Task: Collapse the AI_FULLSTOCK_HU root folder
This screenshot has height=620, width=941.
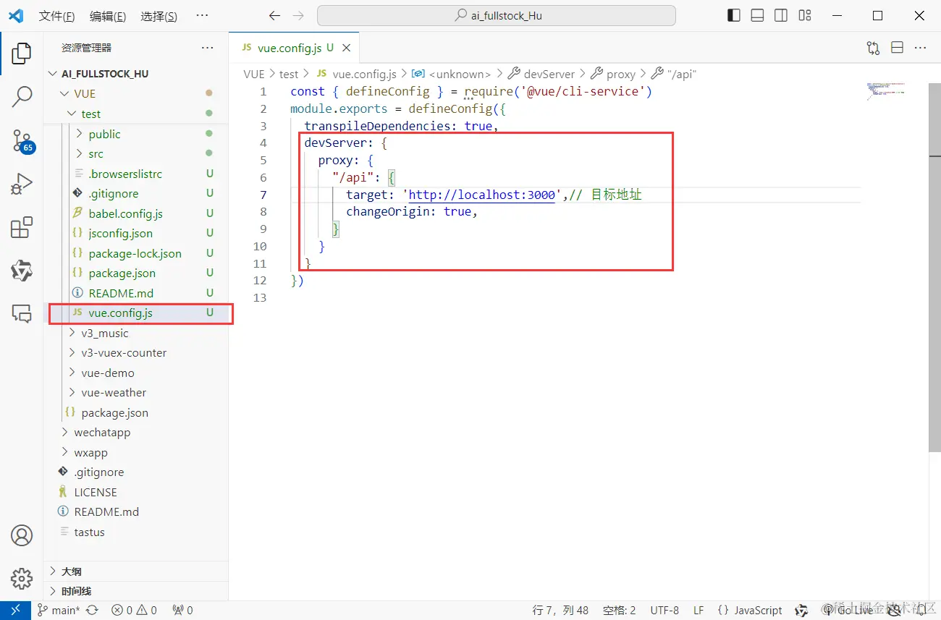Action: pos(136,74)
